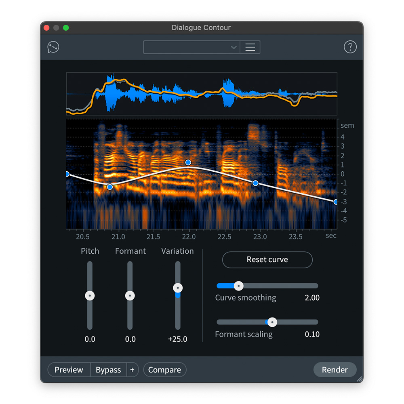Viewport: 404px width, 404px height.
Task: Click Render to apply processing
Action: tap(335, 370)
